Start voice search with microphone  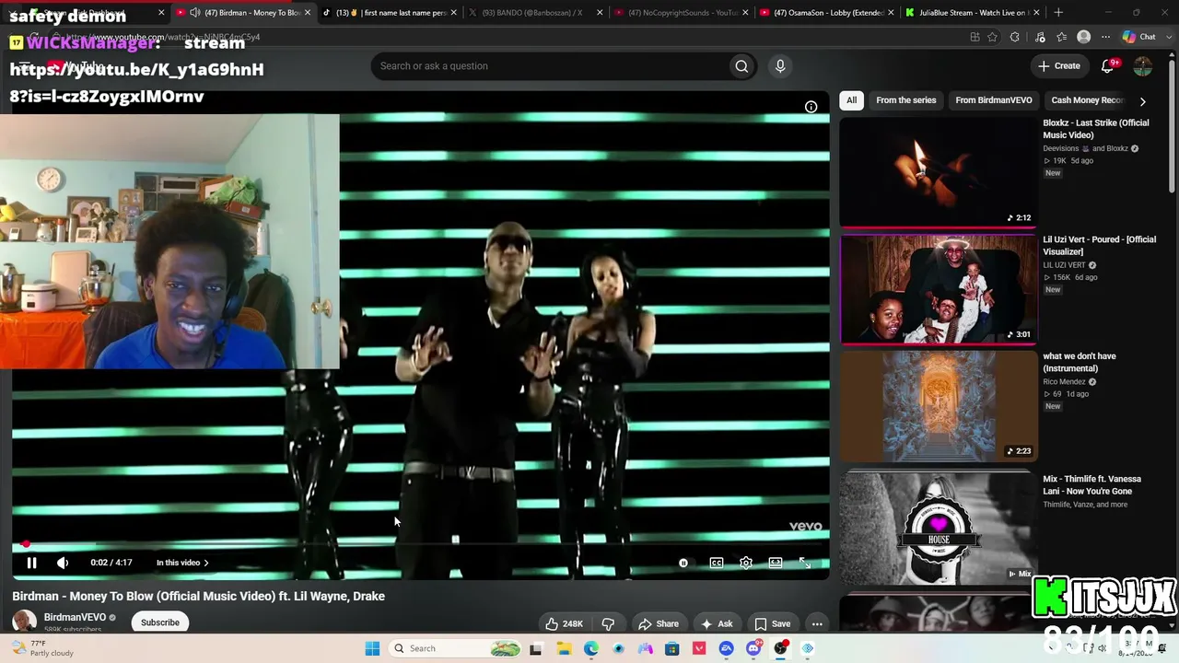tap(780, 66)
